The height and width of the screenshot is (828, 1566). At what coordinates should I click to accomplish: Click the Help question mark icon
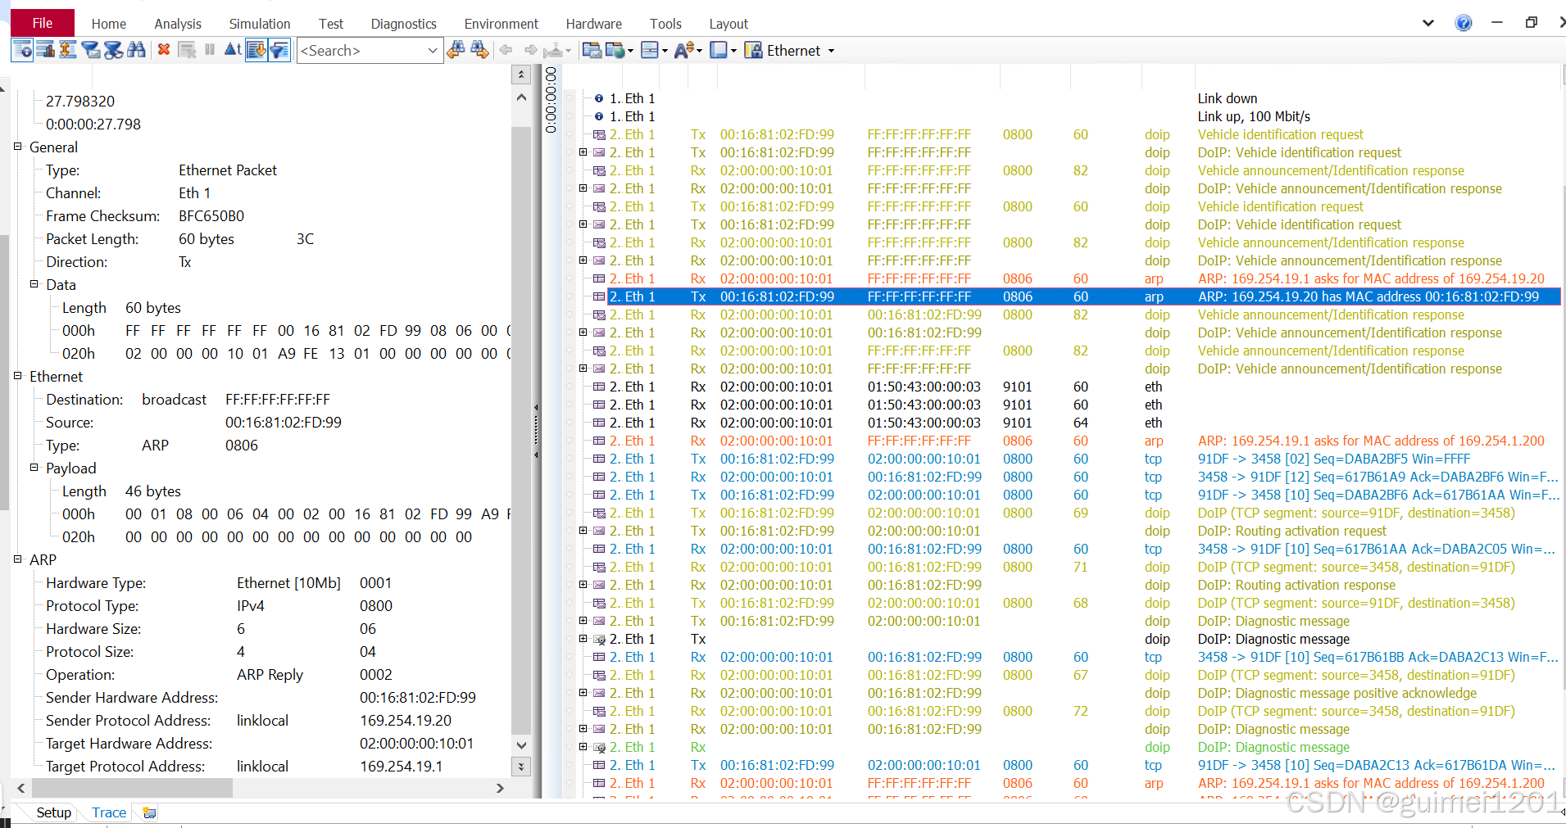click(1463, 23)
